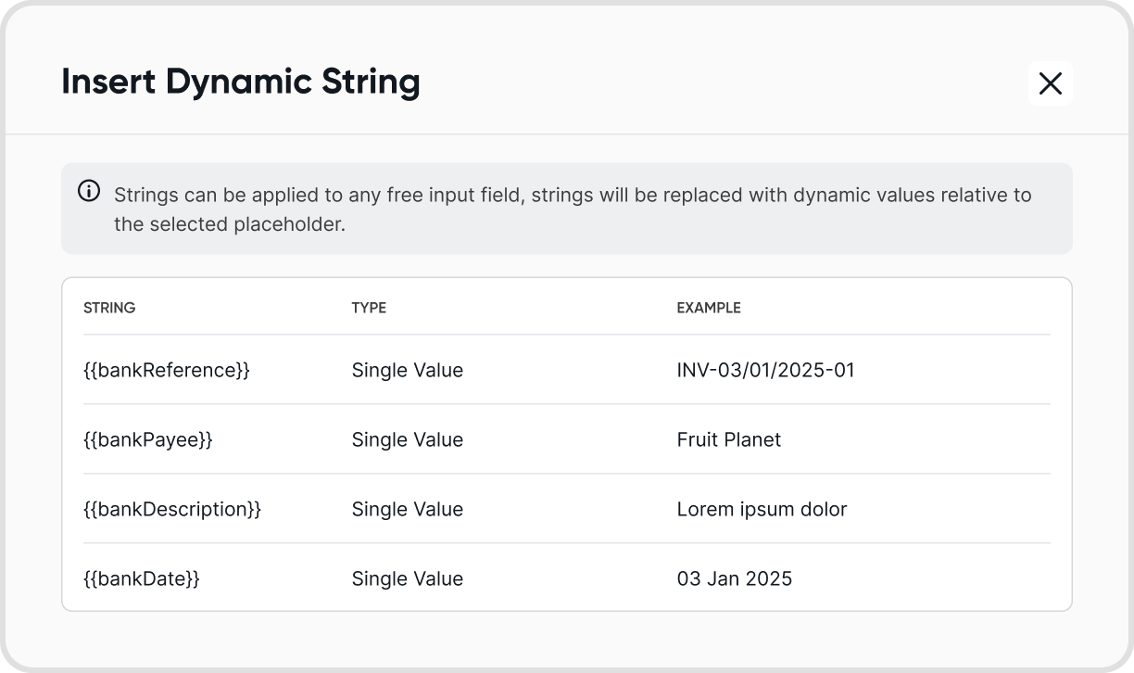Click Single Value in the bankDescription row

pyautogui.click(x=408, y=510)
